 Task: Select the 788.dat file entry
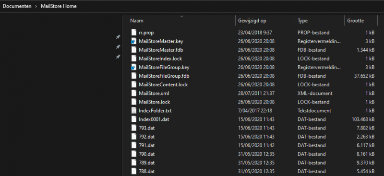253,171
